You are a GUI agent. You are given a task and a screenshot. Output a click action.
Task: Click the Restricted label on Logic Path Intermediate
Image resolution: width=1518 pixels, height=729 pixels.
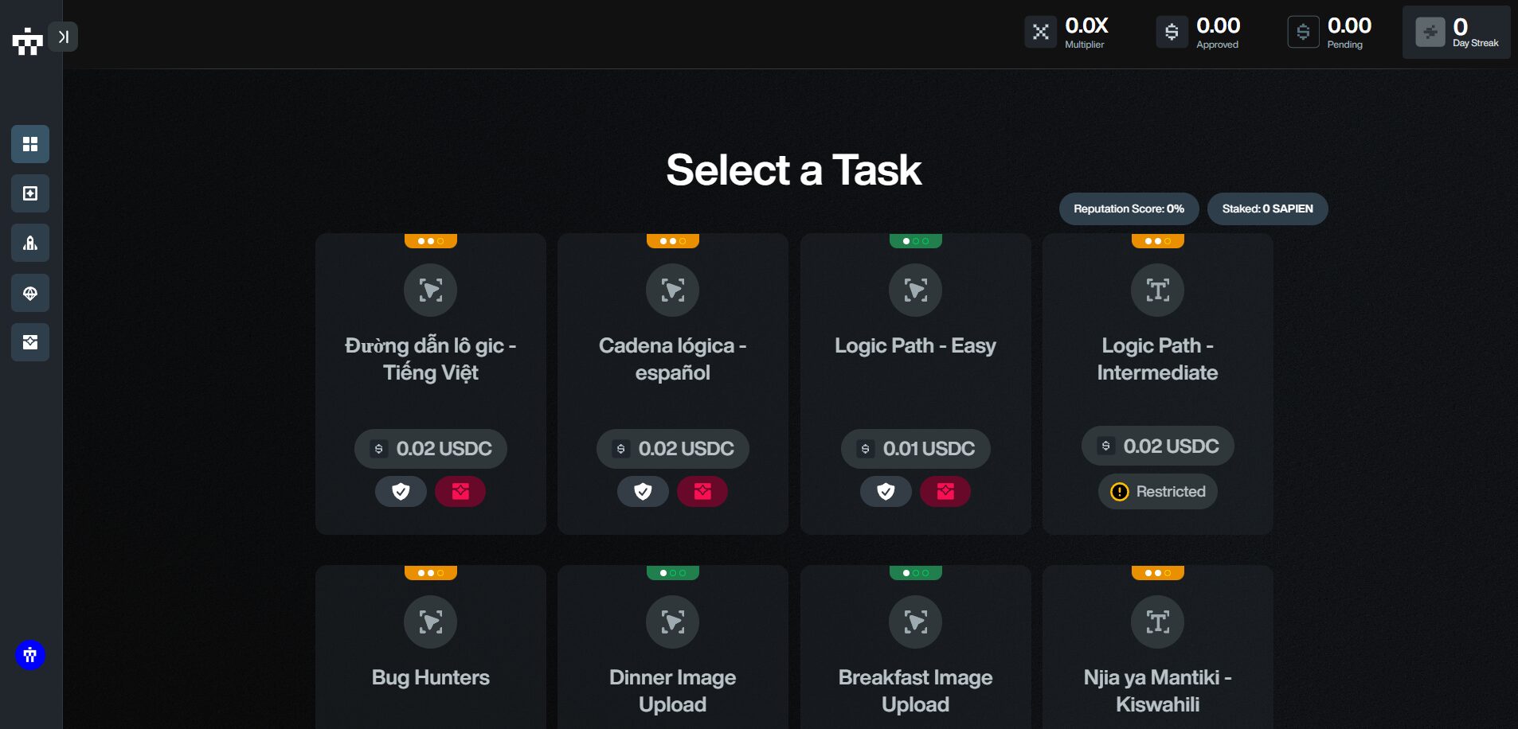point(1158,492)
